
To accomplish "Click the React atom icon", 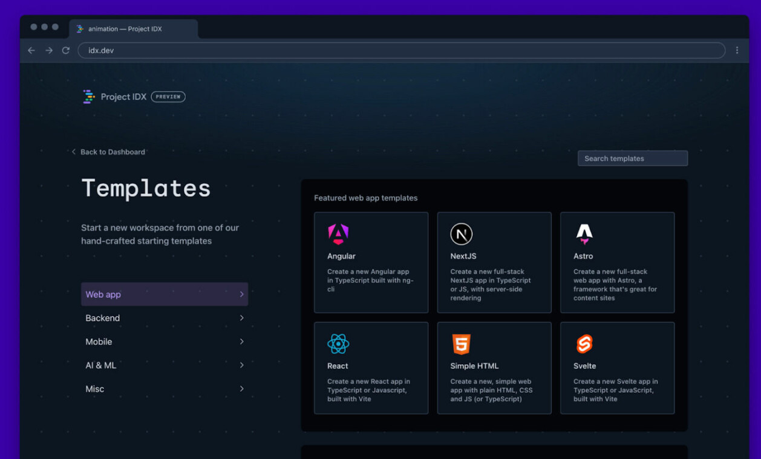I will tap(338, 344).
